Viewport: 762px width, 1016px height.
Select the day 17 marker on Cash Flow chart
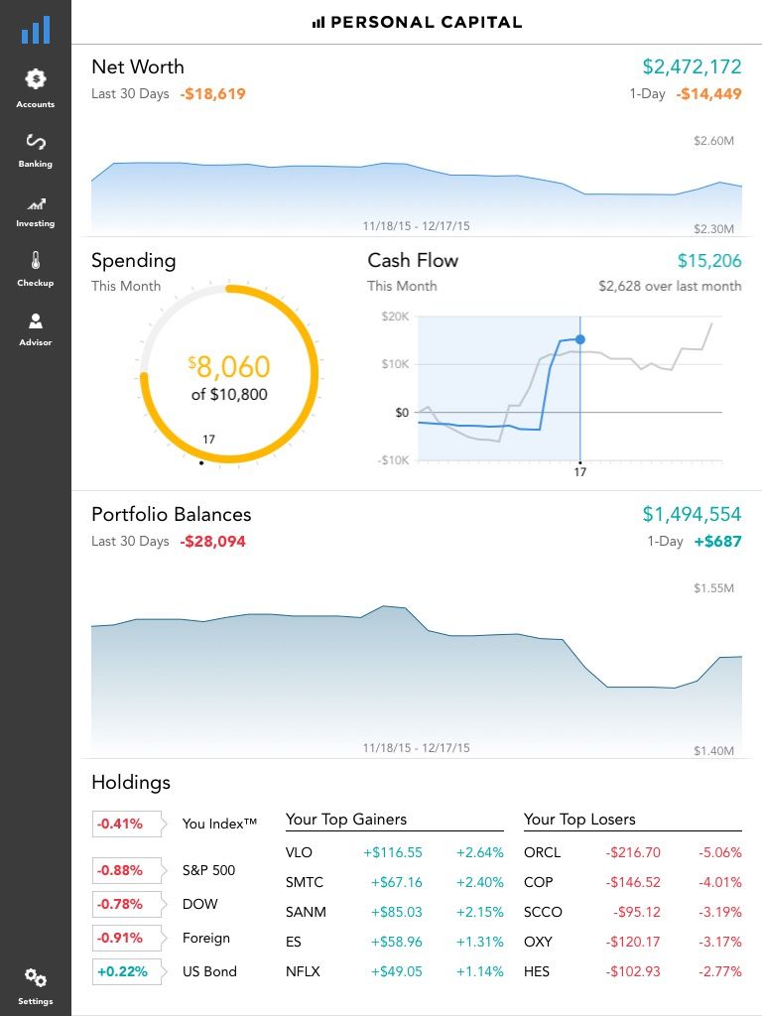(580, 340)
